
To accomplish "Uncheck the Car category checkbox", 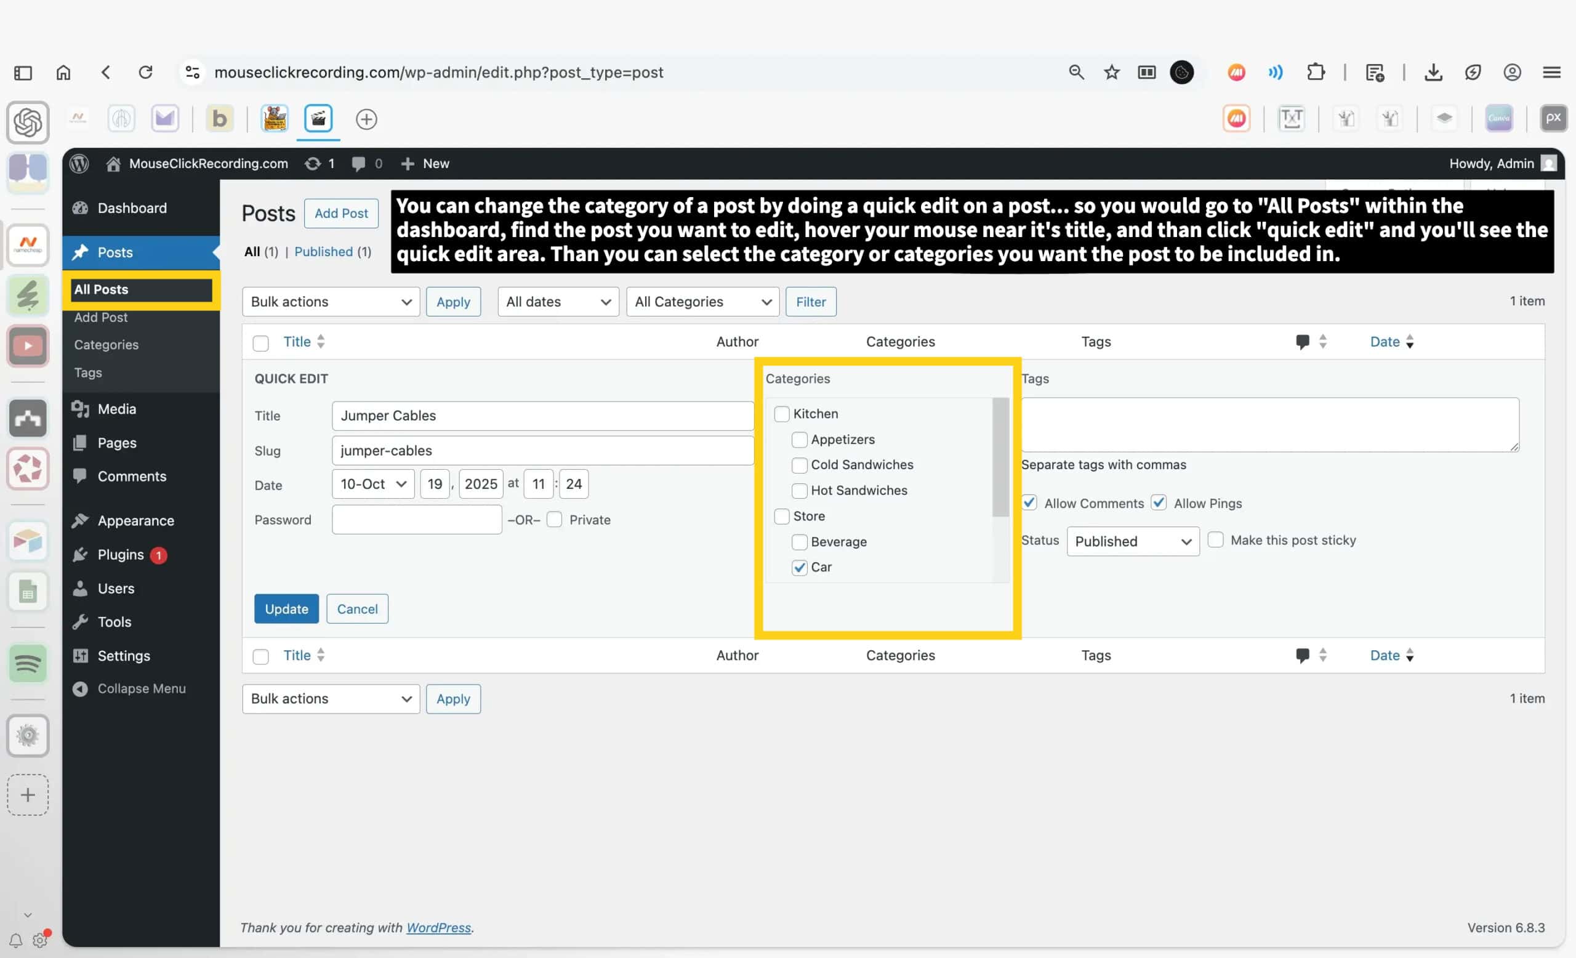I will 799,567.
